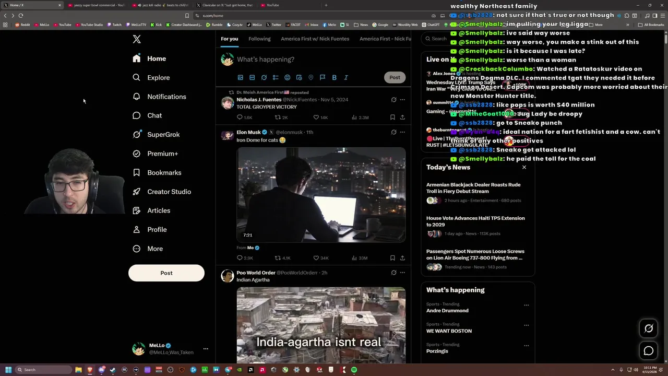
Task: Open Notifications in the sidebar
Action: (x=159, y=97)
